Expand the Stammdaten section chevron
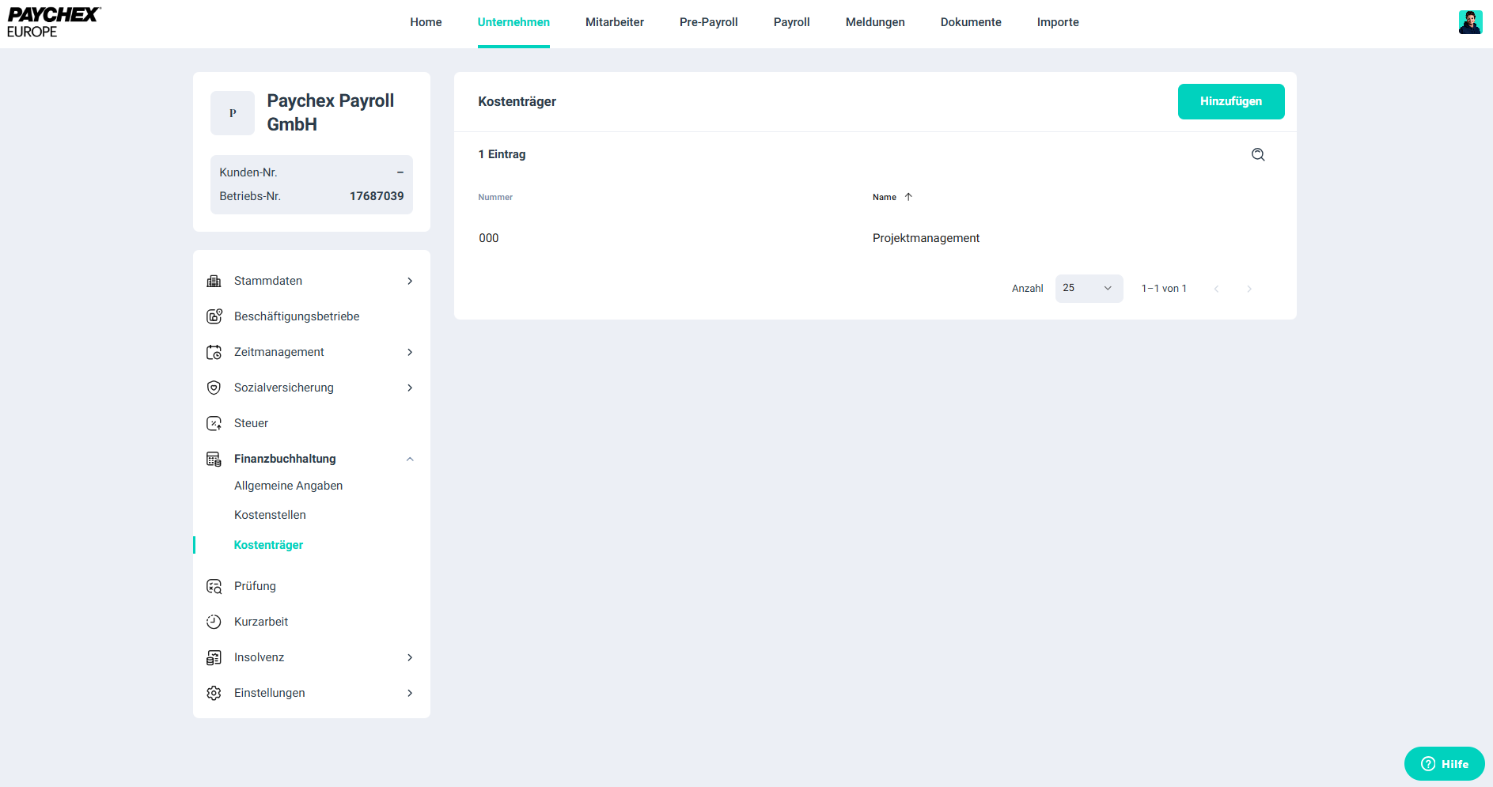 pyautogui.click(x=410, y=281)
